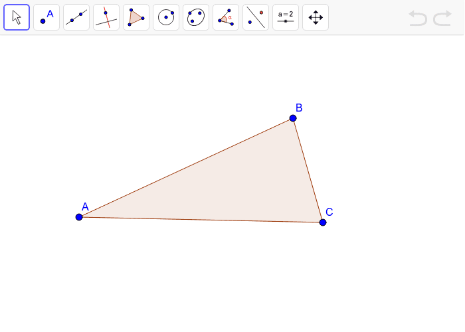Click the Redo arrow
This screenshot has width=465, height=332.
click(442, 18)
